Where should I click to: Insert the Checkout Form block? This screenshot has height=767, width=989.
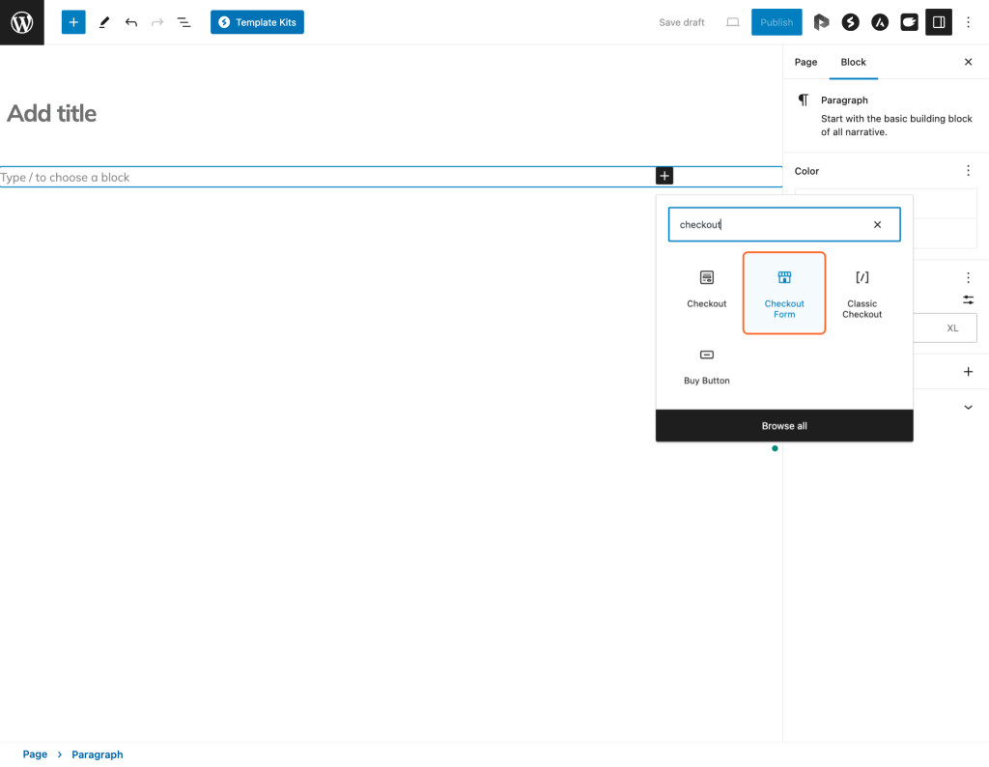pyautogui.click(x=783, y=294)
